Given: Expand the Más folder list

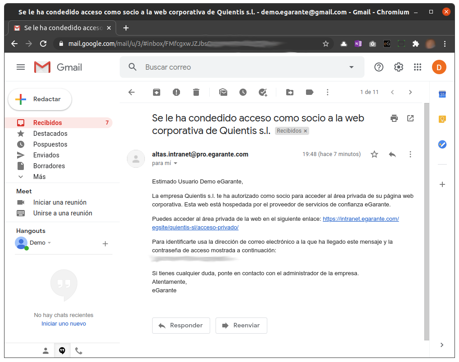Looking at the screenshot, I should [x=39, y=177].
